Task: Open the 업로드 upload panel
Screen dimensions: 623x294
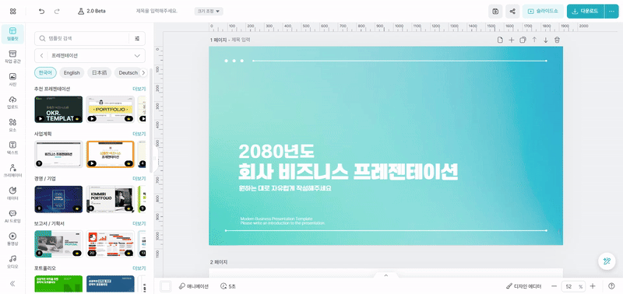Action: 12,102
